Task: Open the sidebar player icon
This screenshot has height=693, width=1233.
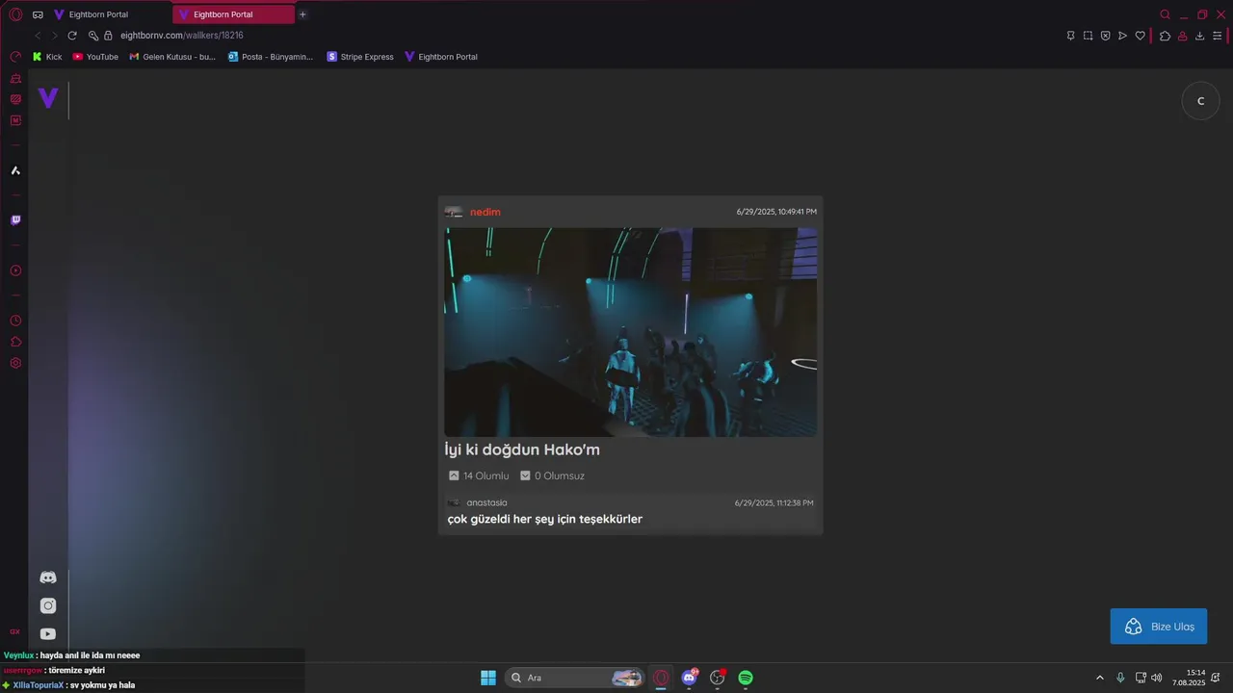Action: coord(15,270)
